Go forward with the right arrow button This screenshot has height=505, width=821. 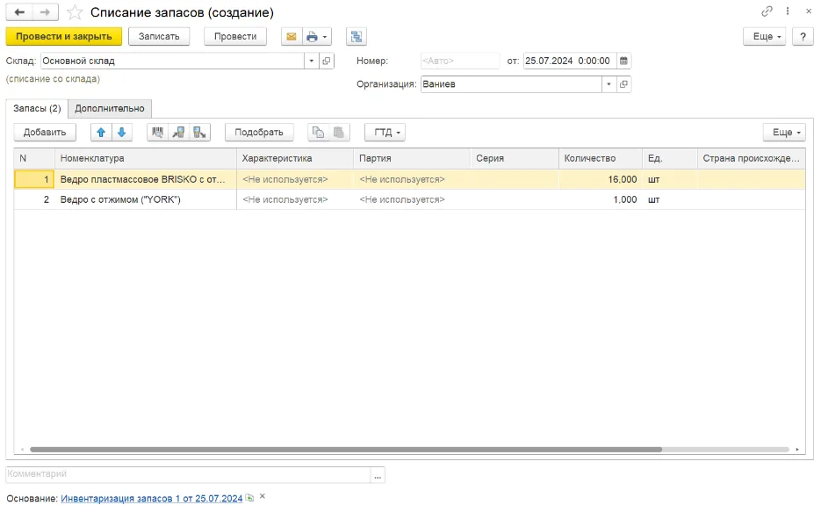(45, 12)
